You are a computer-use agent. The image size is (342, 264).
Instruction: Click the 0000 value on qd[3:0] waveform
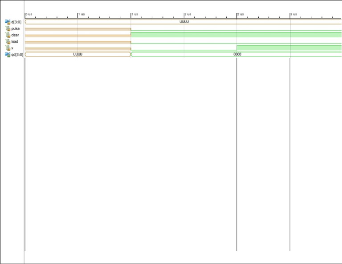pyautogui.click(x=237, y=54)
